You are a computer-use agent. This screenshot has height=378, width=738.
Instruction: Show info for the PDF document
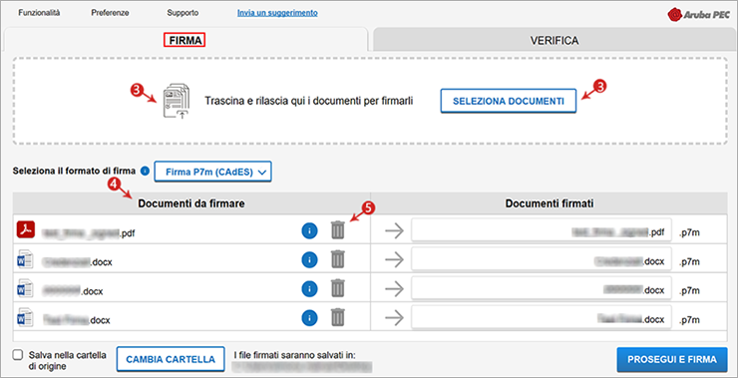(309, 230)
